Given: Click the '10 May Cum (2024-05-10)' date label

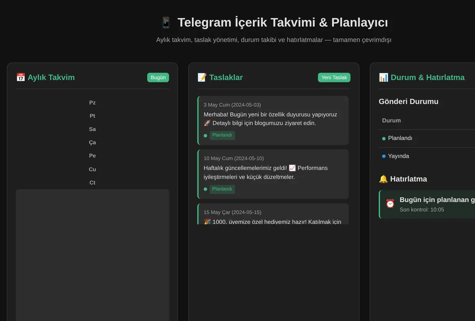Looking at the screenshot, I should (x=234, y=158).
